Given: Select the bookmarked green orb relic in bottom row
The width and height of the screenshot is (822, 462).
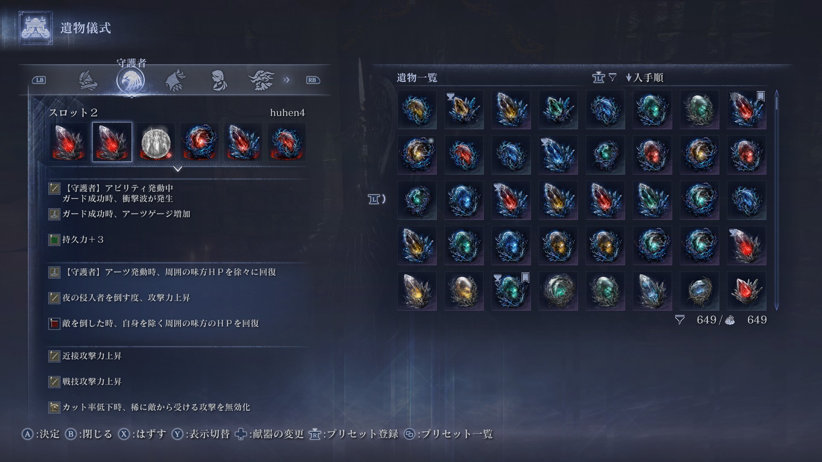Looking at the screenshot, I should tap(511, 290).
